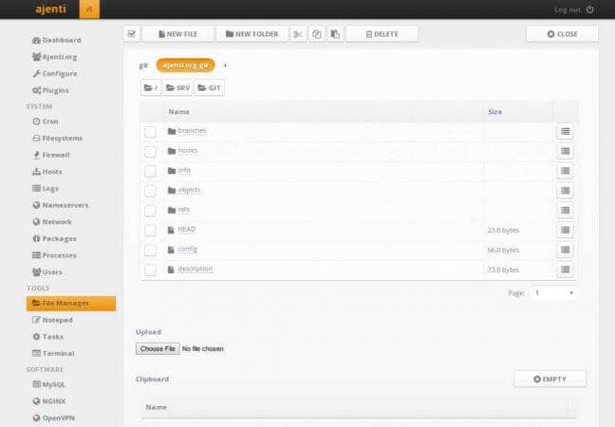
Task: Open Dashboard in sidebar
Action: (57, 40)
